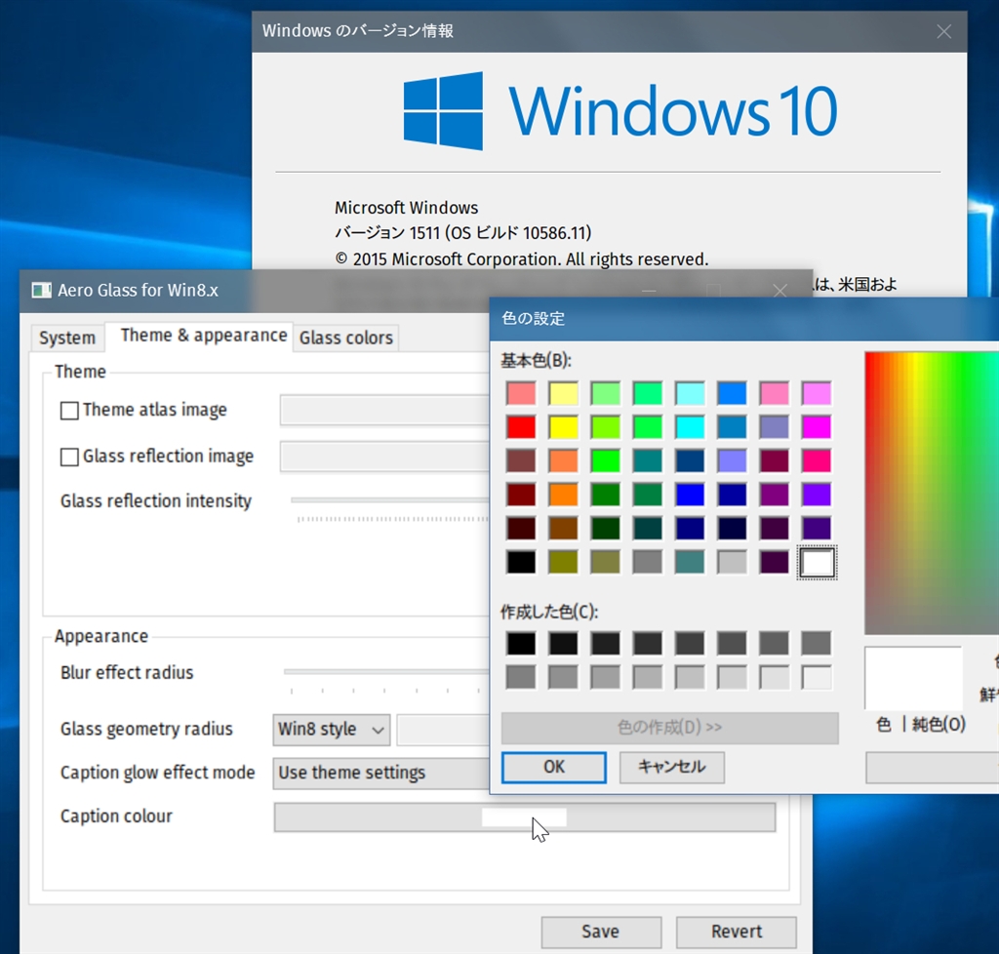
Task: Open the Win8 style geometry dropdown
Action: 332,730
